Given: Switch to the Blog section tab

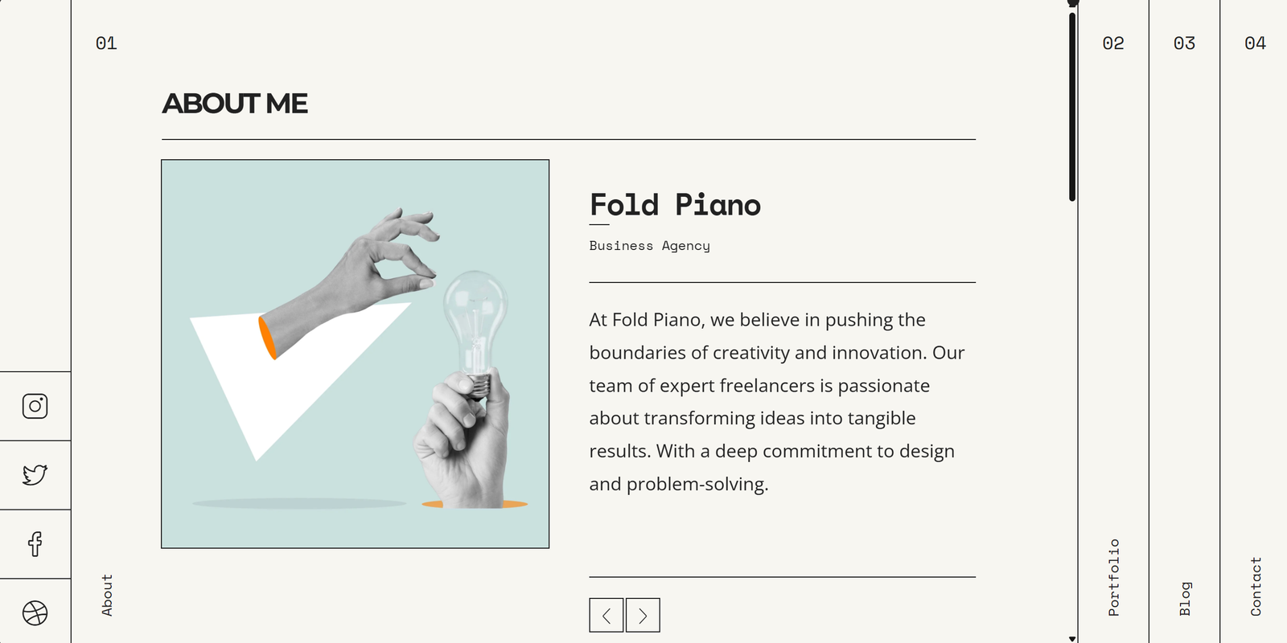Looking at the screenshot, I should 1184,598.
